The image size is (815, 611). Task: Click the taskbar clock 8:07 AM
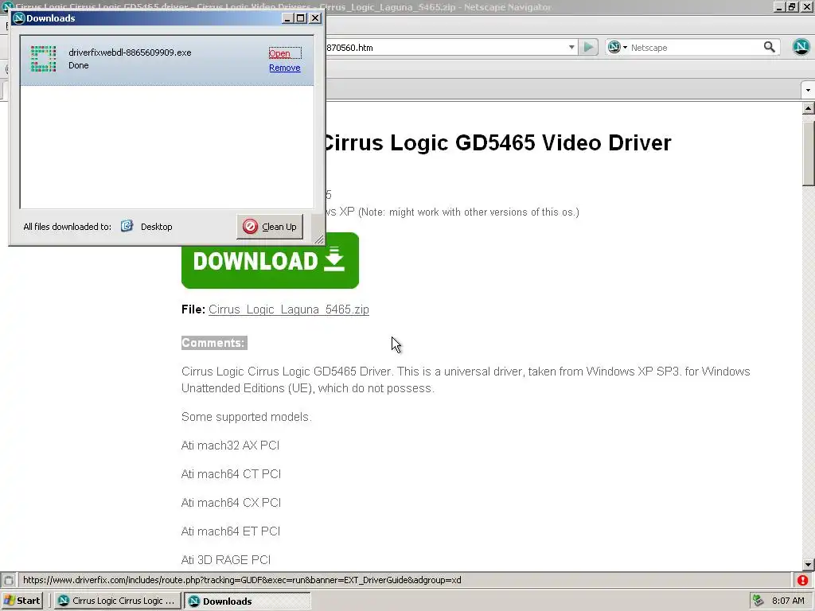(x=788, y=601)
